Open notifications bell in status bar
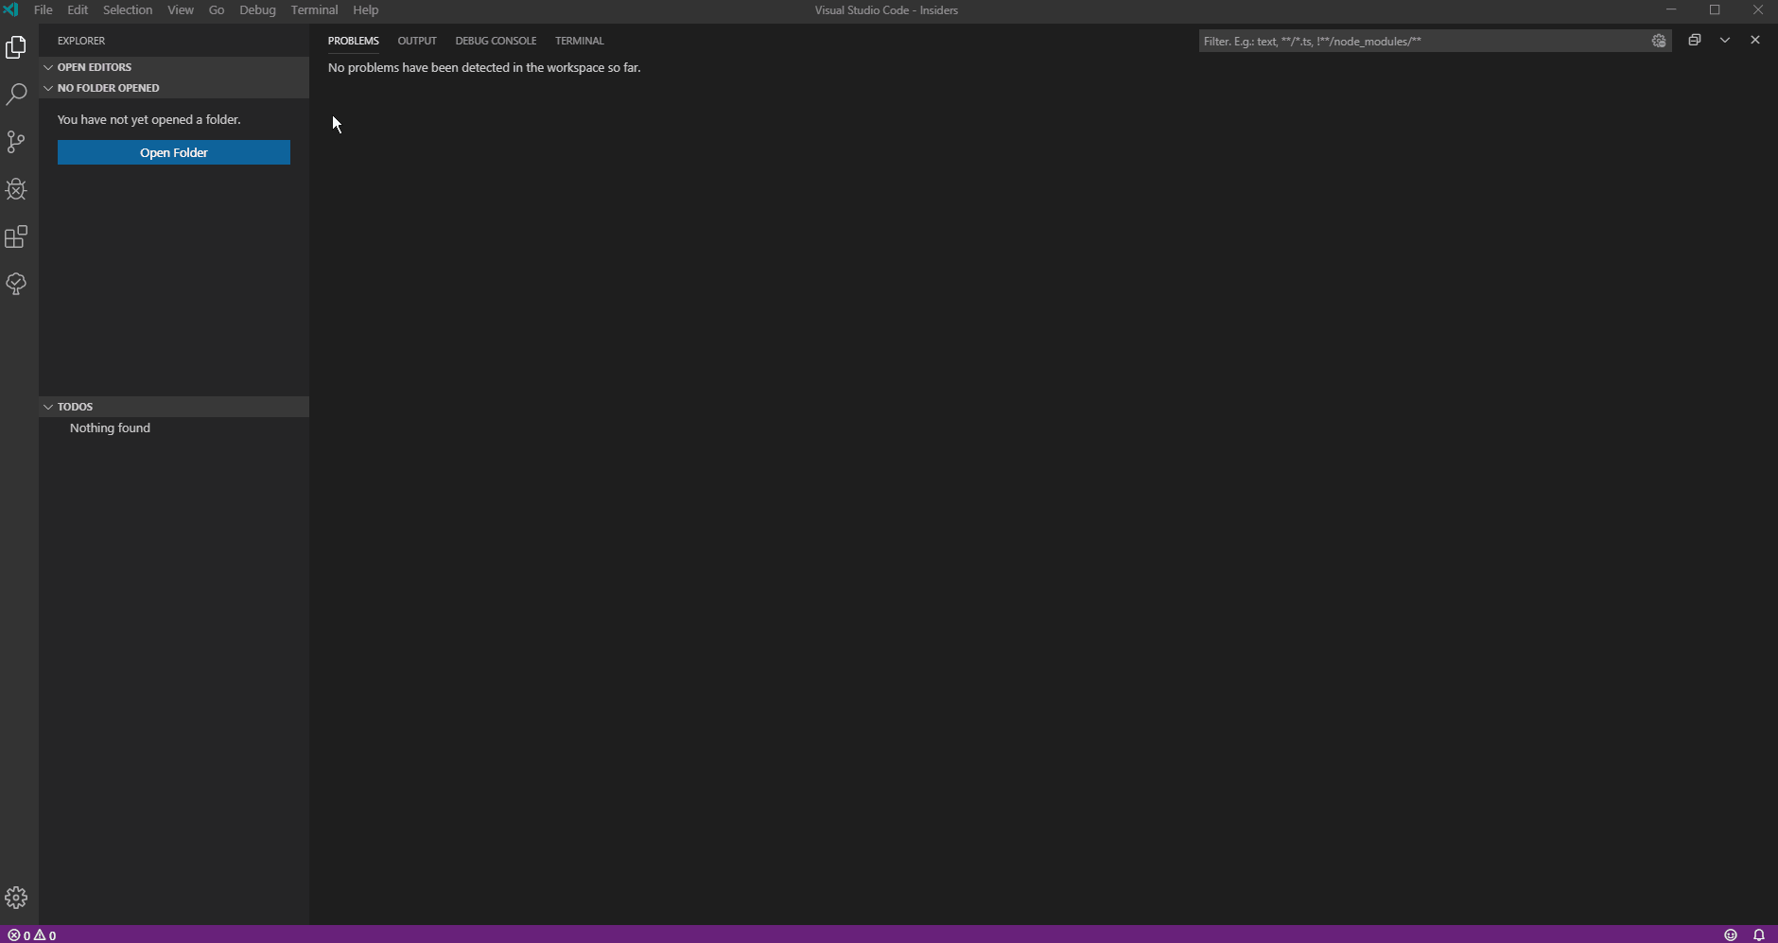This screenshot has height=943, width=1778. (x=1759, y=934)
